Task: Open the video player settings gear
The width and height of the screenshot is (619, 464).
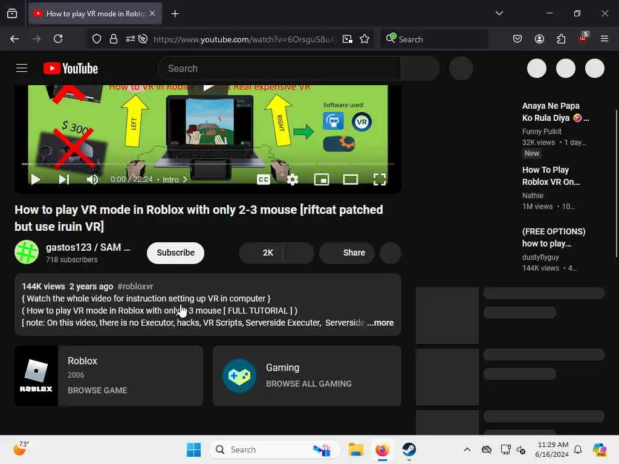Action: [293, 180]
